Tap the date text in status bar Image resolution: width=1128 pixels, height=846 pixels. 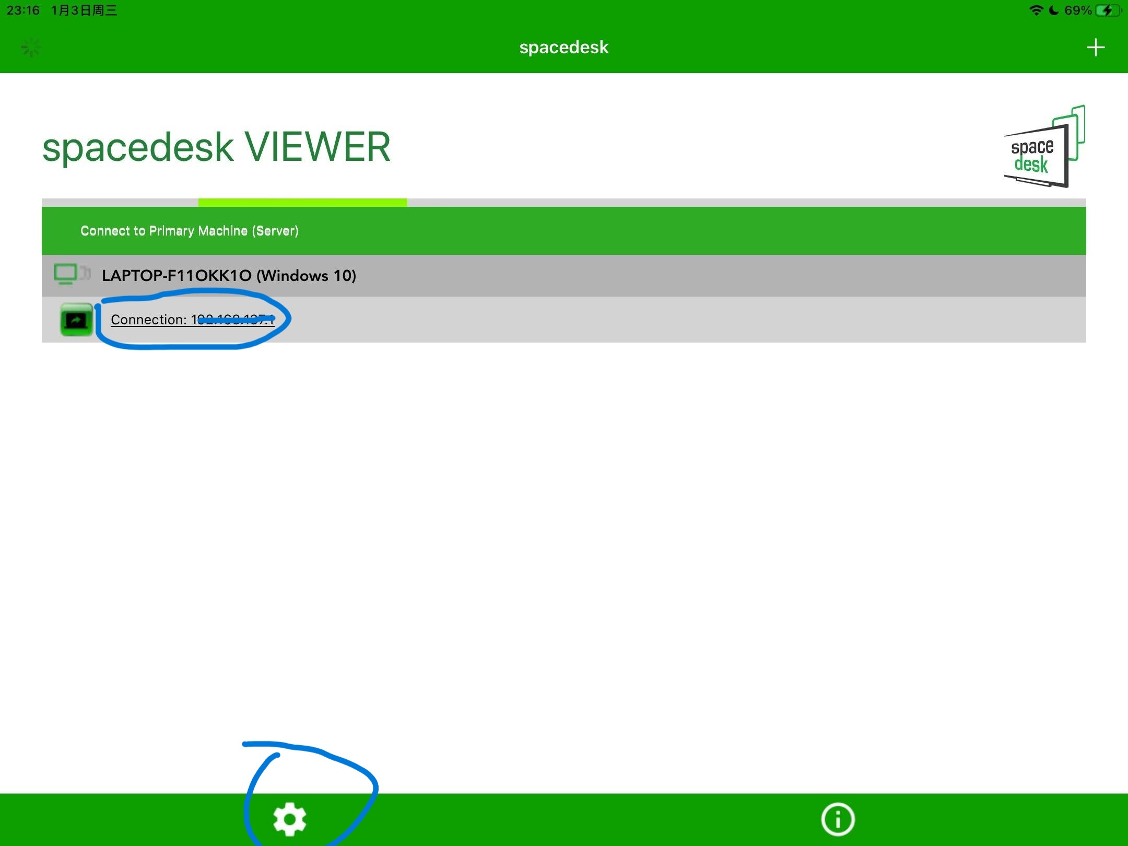84,10
